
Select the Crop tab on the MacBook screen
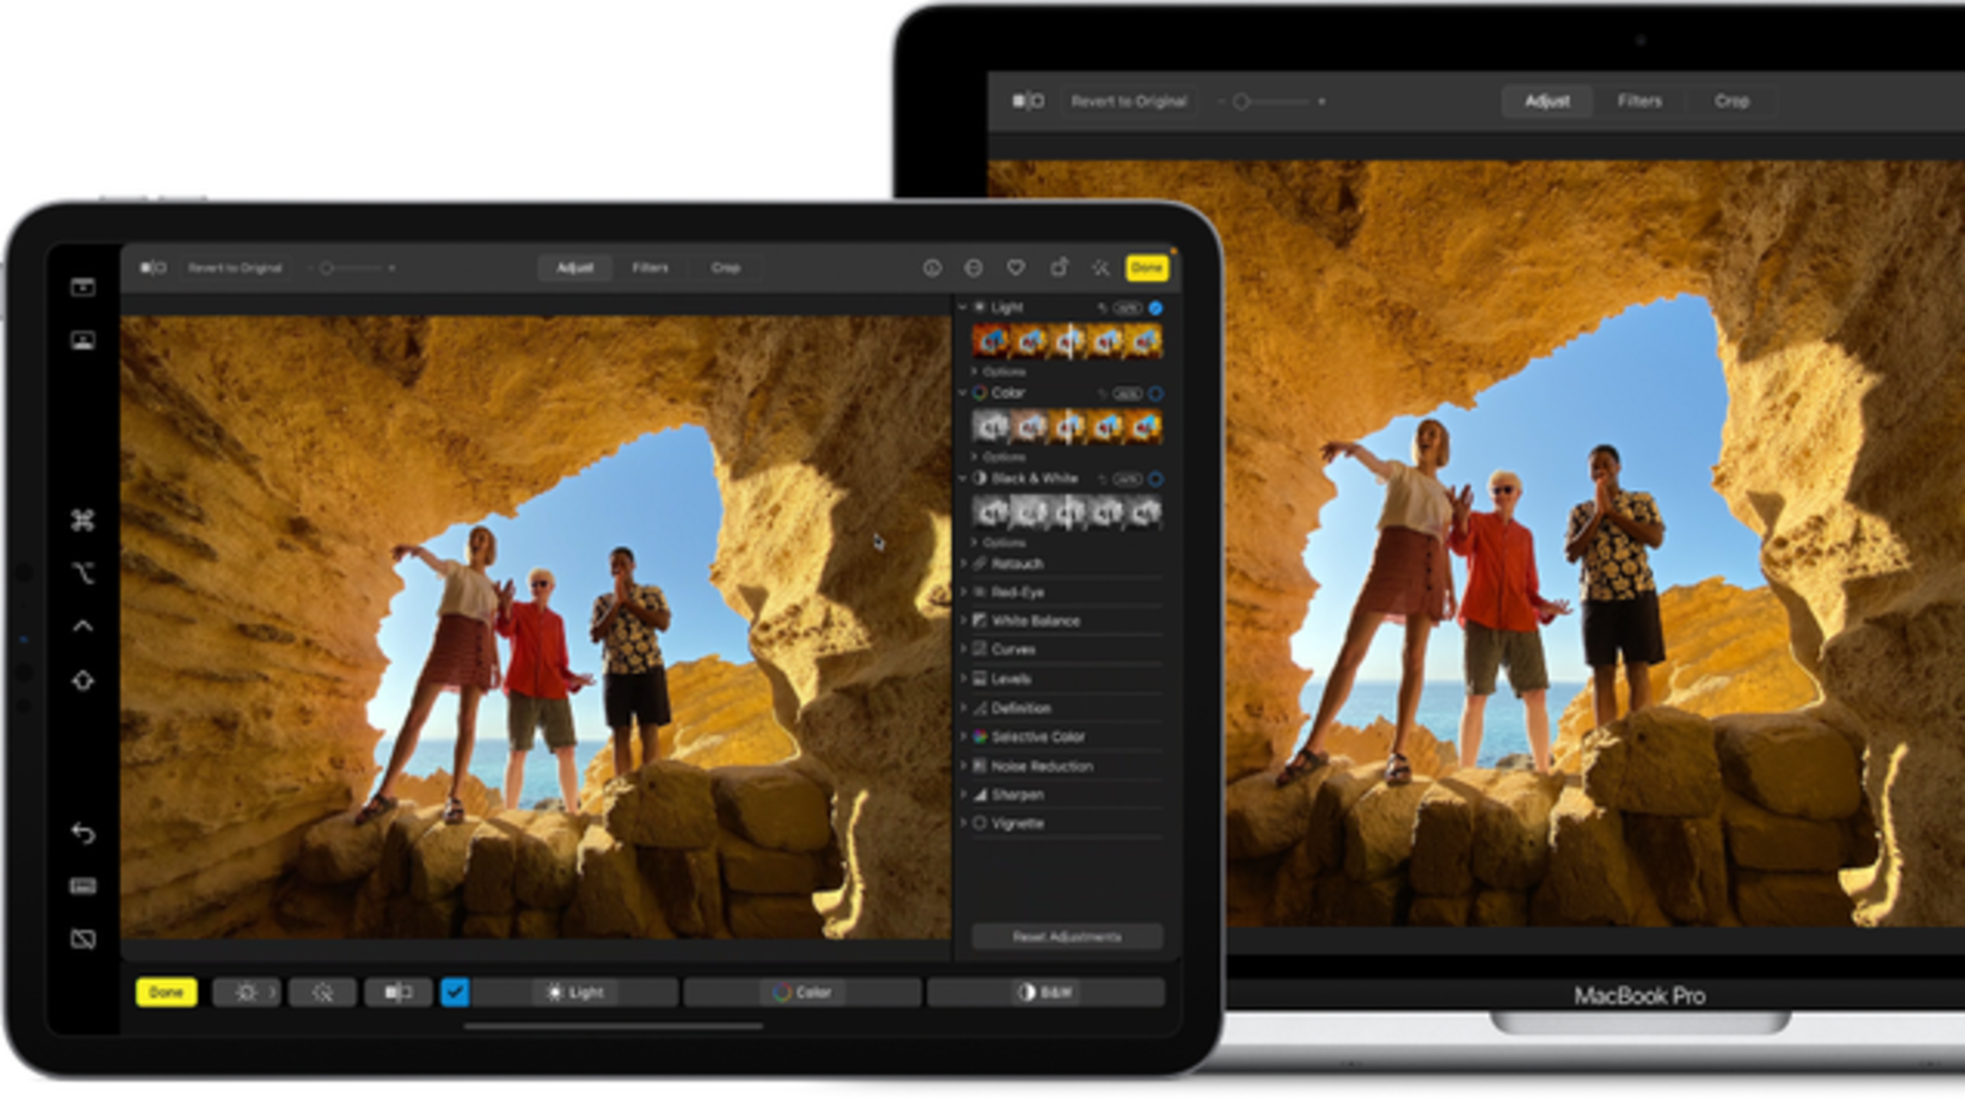tap(1731, 101)
